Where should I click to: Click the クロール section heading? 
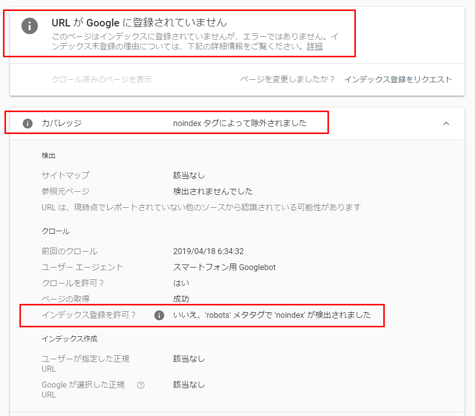(x=55, y=231)
